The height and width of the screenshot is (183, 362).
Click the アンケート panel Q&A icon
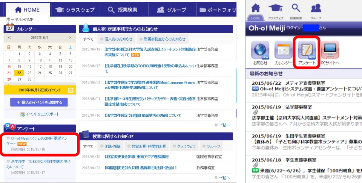(x=10, y=127)
